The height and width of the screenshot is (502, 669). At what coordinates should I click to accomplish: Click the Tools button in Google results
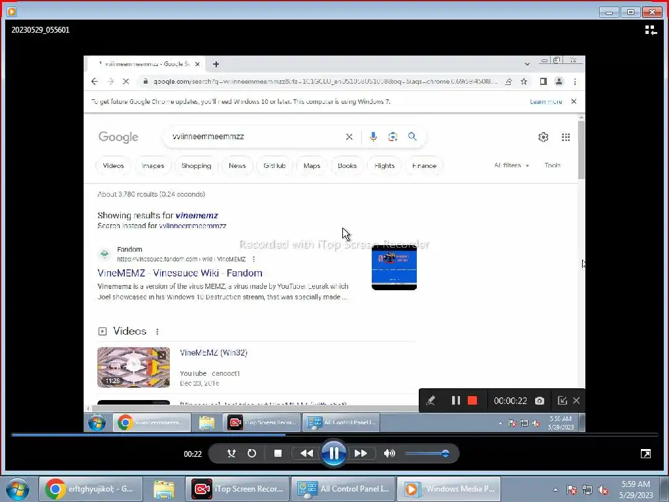pyautogui.click(x=552, y=165)
